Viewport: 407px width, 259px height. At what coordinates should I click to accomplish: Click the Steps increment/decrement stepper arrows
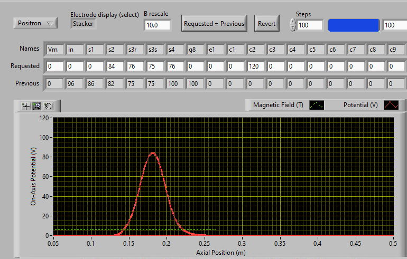[293, 25]
